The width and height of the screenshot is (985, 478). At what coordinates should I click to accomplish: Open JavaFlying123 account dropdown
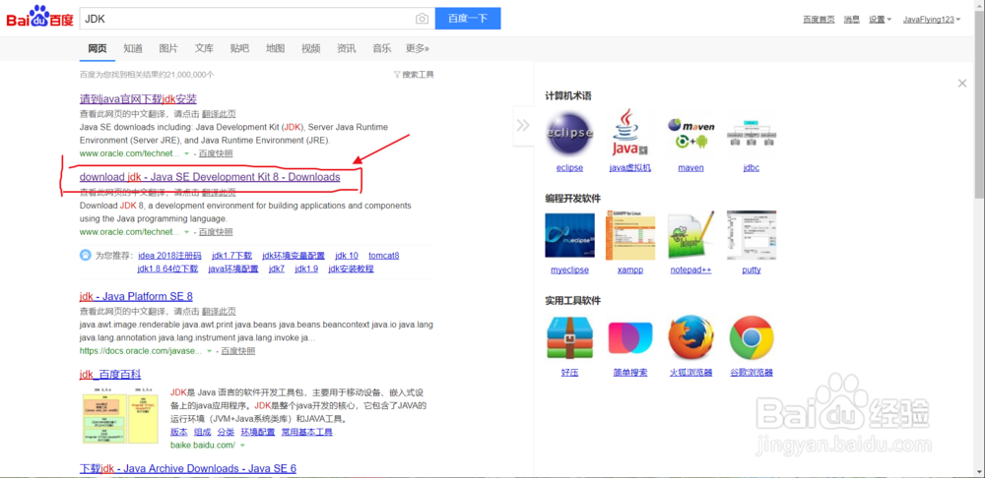932,20
